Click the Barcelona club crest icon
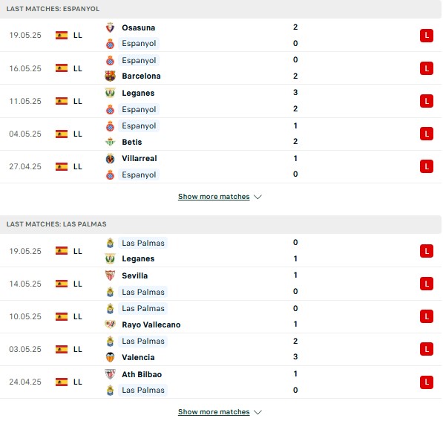This screenshot has height=421, width=443. [110, 76]
